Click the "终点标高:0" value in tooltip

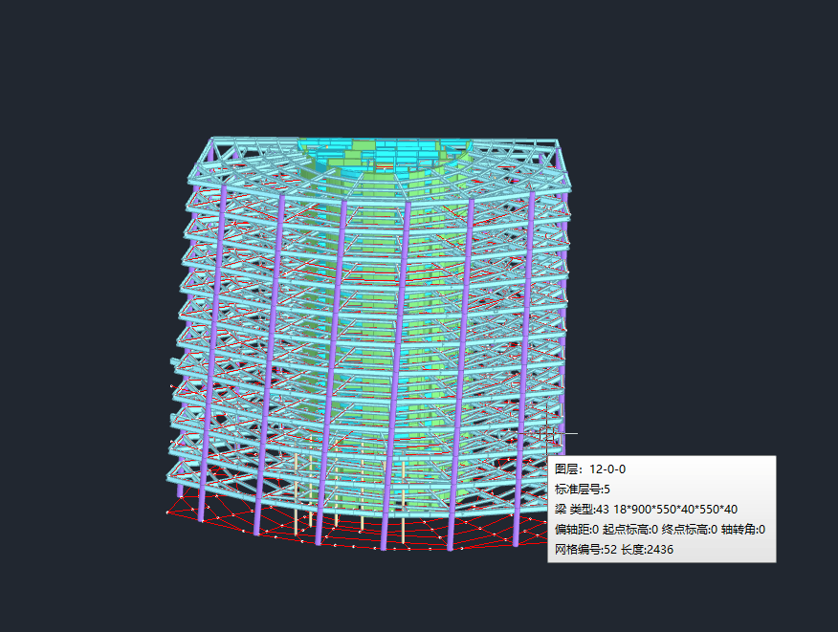690,530
